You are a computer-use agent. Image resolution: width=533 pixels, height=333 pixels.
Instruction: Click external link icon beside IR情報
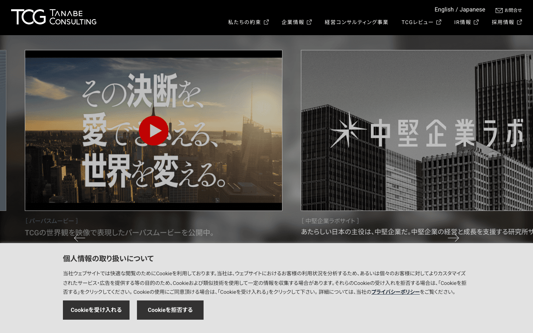[476, 22]
